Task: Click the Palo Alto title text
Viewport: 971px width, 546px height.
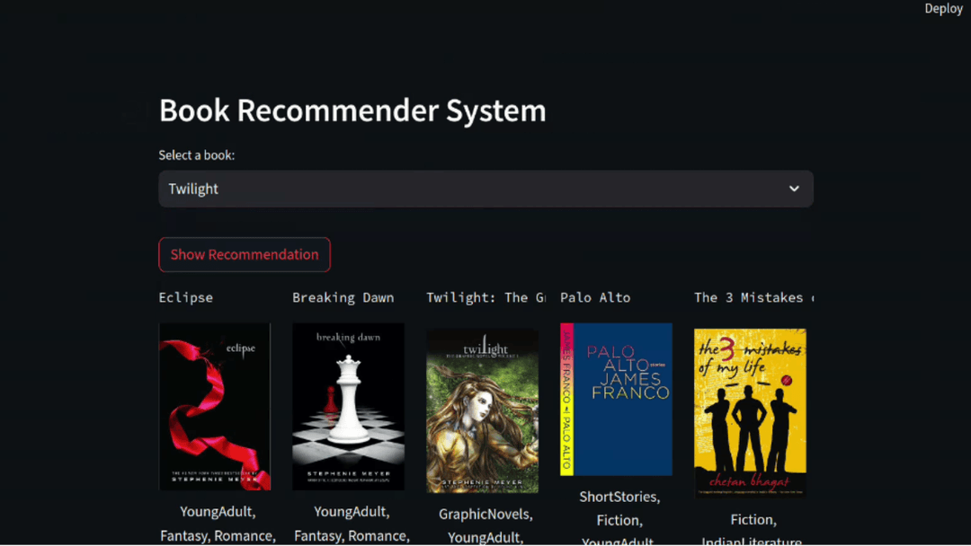Action: pos(595,297)
